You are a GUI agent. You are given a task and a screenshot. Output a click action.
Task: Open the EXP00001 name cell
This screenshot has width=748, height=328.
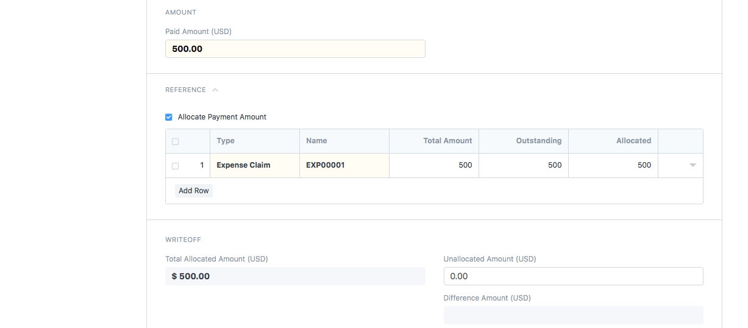click(x=344, y=165)
